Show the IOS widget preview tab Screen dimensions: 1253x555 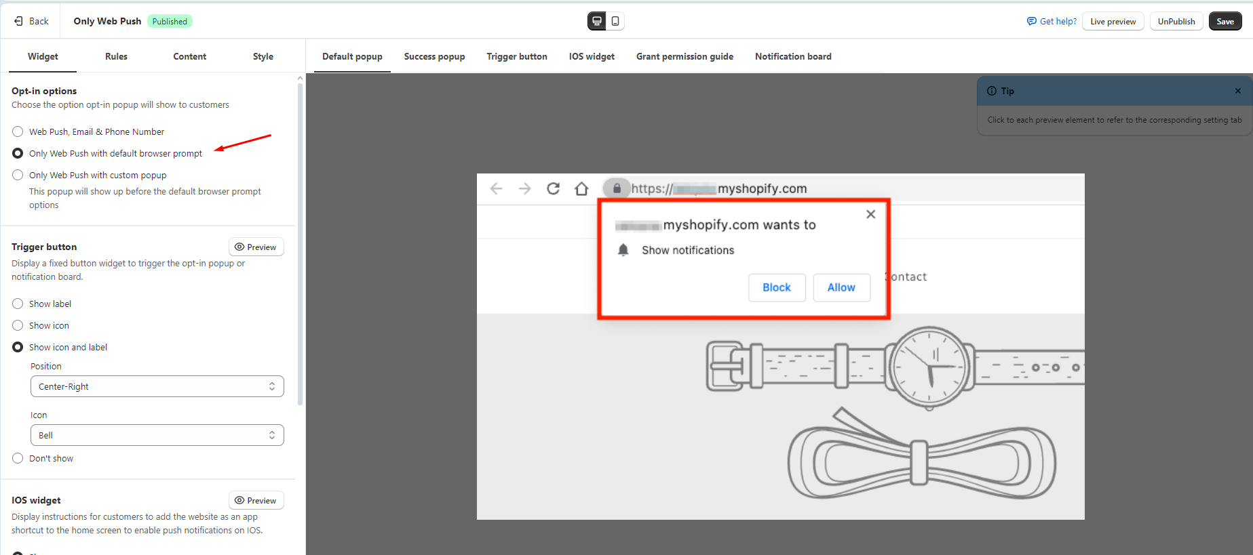point(592,56)
